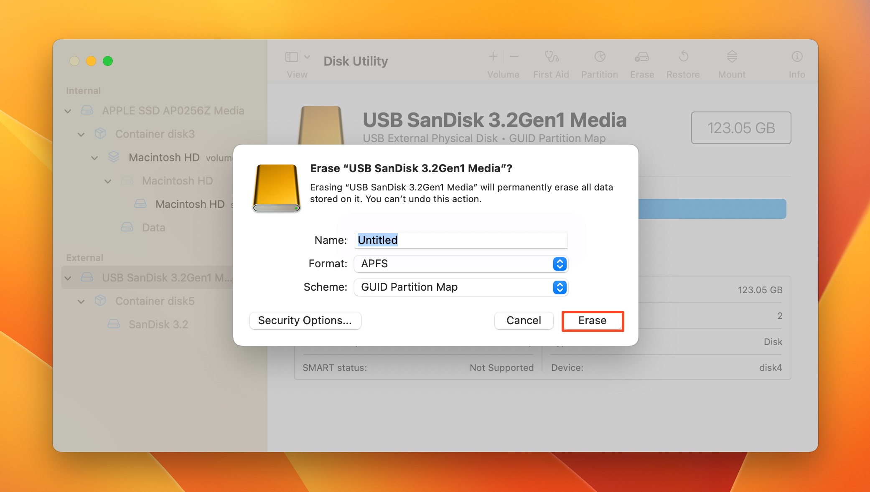This screenshot has width=870, height=492.
Task: Click the green zoom window button
Action: 108,61
